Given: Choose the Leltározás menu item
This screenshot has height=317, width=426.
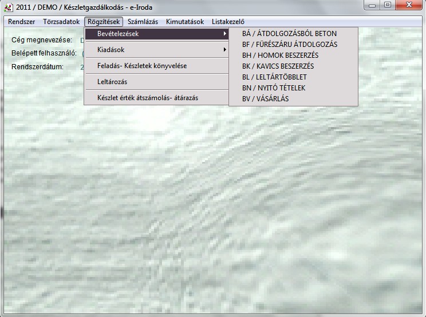Looking at the screenshot, I should 112,82.
